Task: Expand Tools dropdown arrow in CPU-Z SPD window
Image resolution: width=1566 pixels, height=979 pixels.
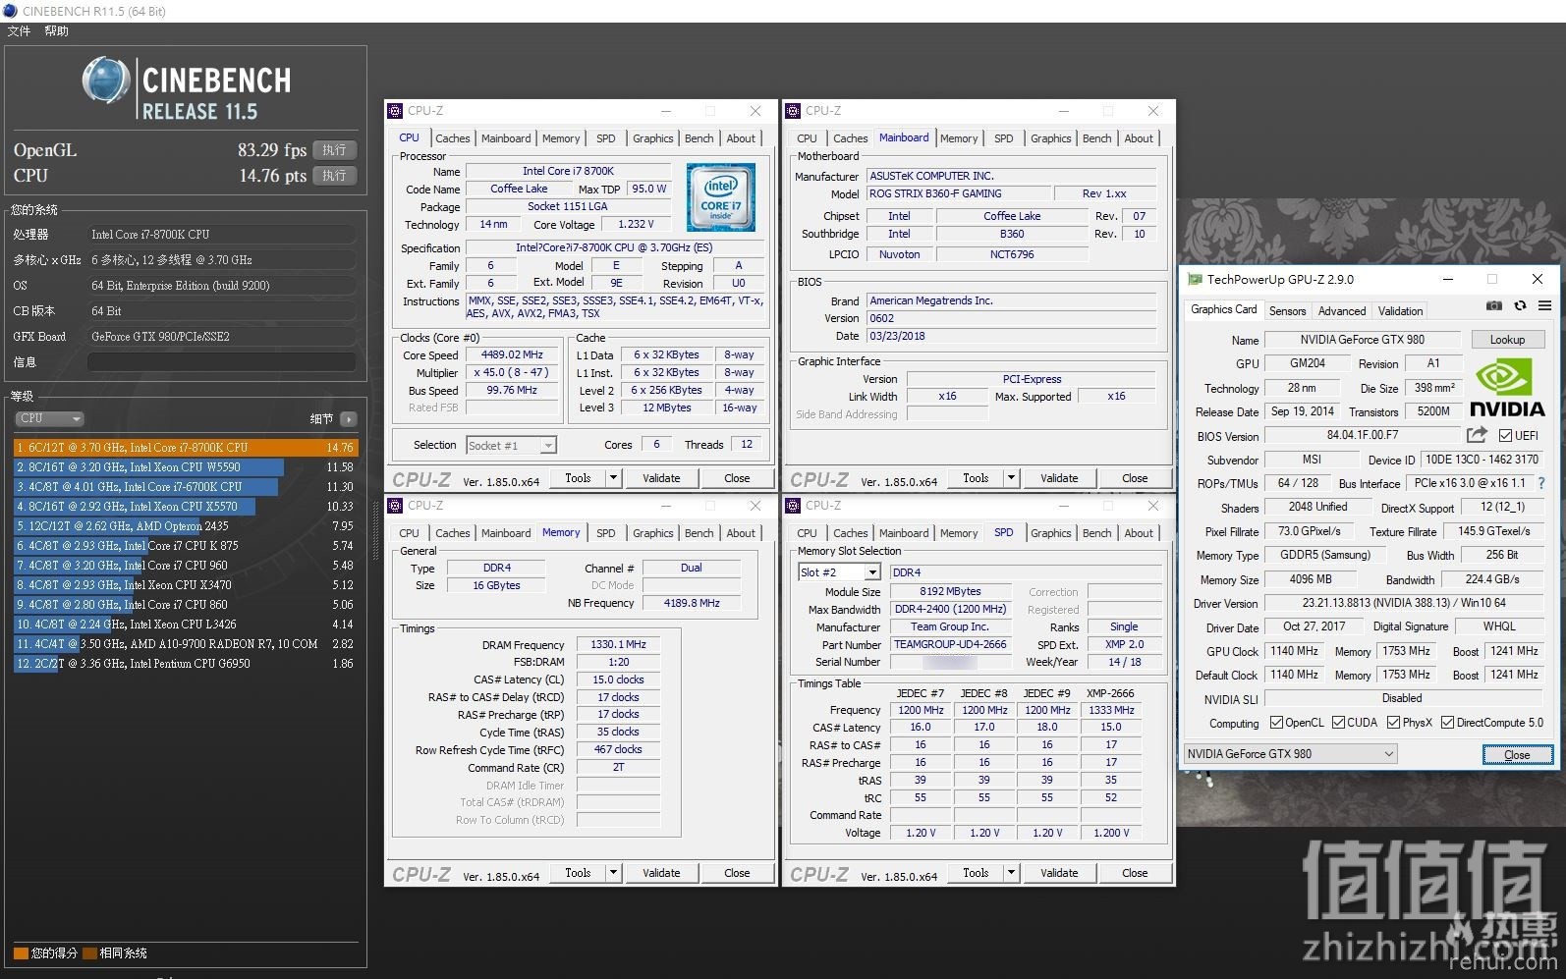Action: pos(1012,873)
